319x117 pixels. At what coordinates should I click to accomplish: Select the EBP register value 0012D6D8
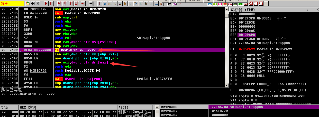click(x=247, y=35)
